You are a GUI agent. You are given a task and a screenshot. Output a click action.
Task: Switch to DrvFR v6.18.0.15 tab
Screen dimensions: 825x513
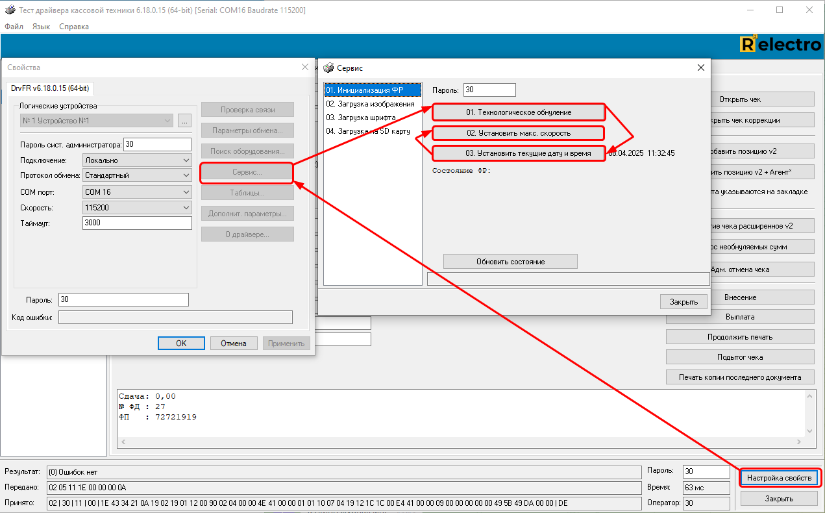pos(51,88)
